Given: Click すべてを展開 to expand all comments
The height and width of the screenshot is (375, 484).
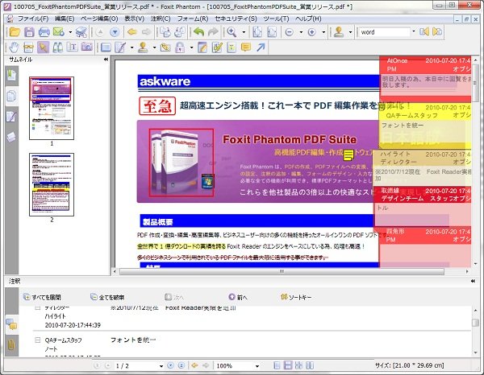Looking at the screenshot, I should click(x=42, y=297).
